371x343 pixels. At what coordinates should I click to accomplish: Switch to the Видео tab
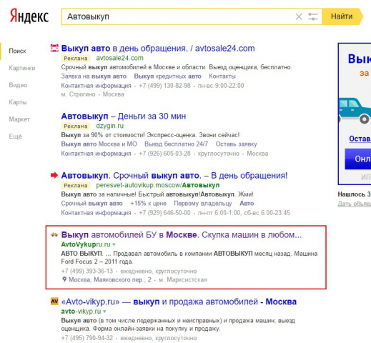point(18,85)
